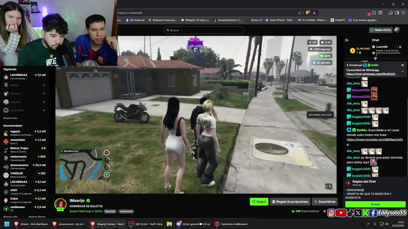The height and width of the screenshot is (229, 408).
Task: Switch to Amazon.com taskbar window
Action: pos(69,224)
